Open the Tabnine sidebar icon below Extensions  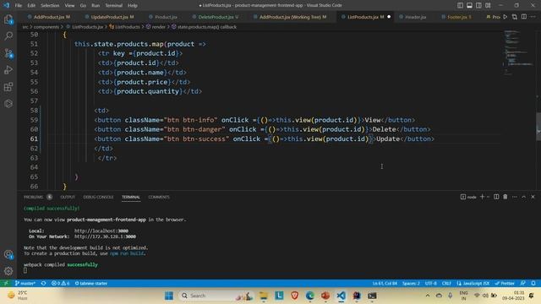[x=8, y=103]
